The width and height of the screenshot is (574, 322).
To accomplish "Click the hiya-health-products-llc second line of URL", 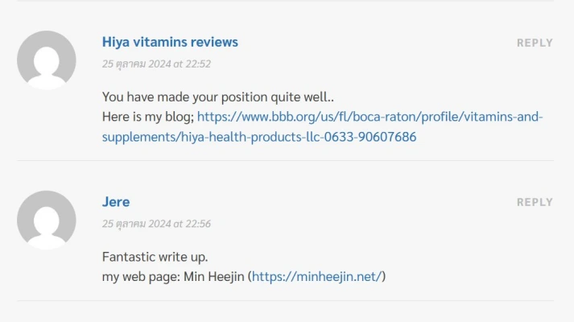I will click(259, 137).
